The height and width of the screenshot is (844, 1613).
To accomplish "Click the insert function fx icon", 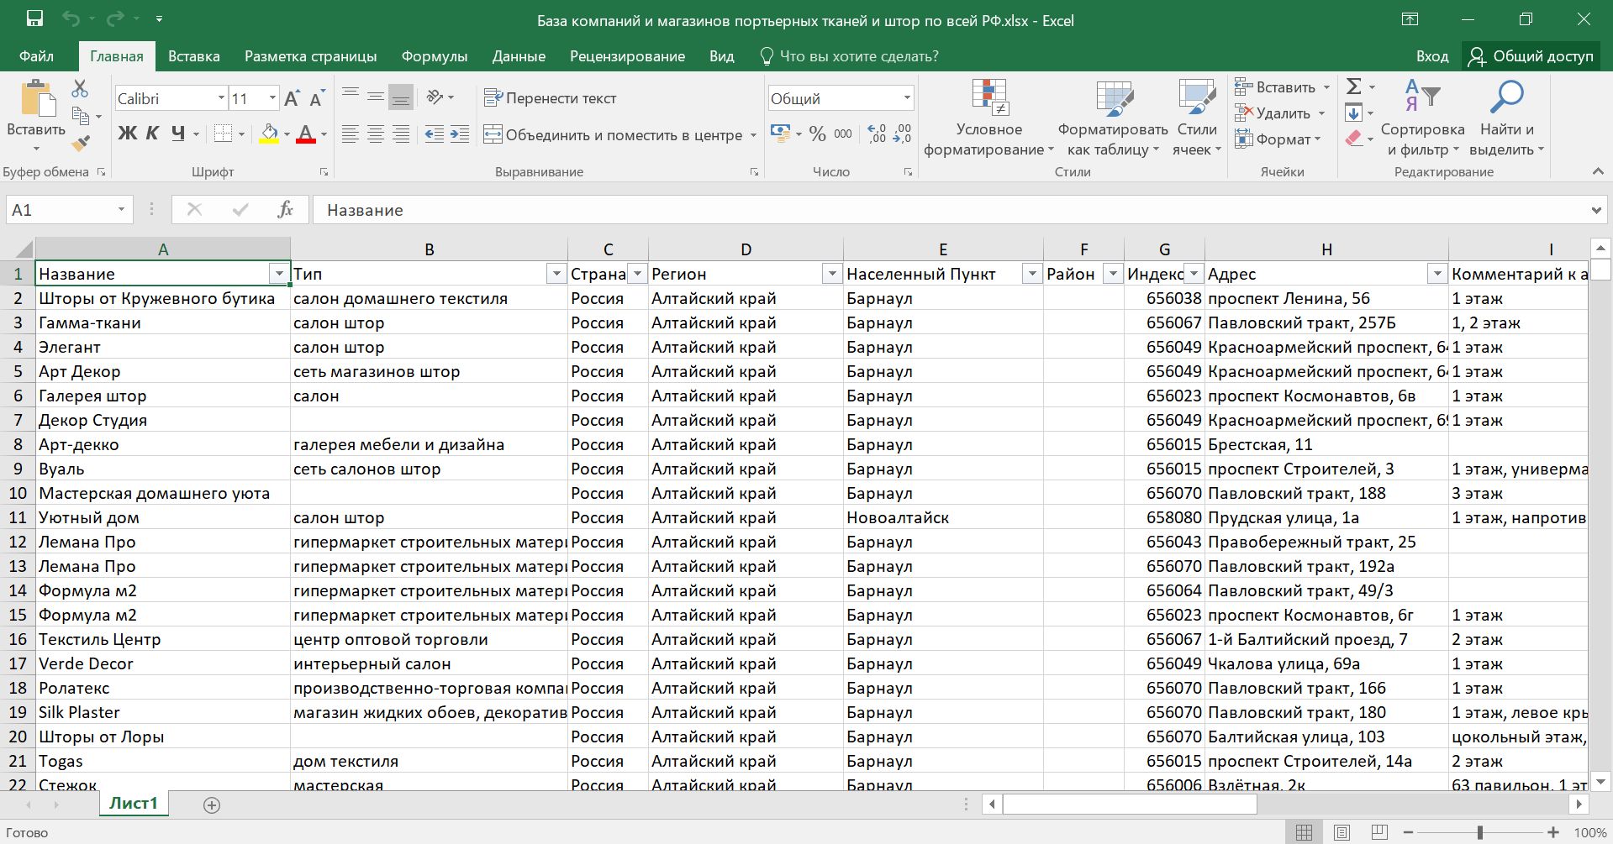I will pos(285,210).
